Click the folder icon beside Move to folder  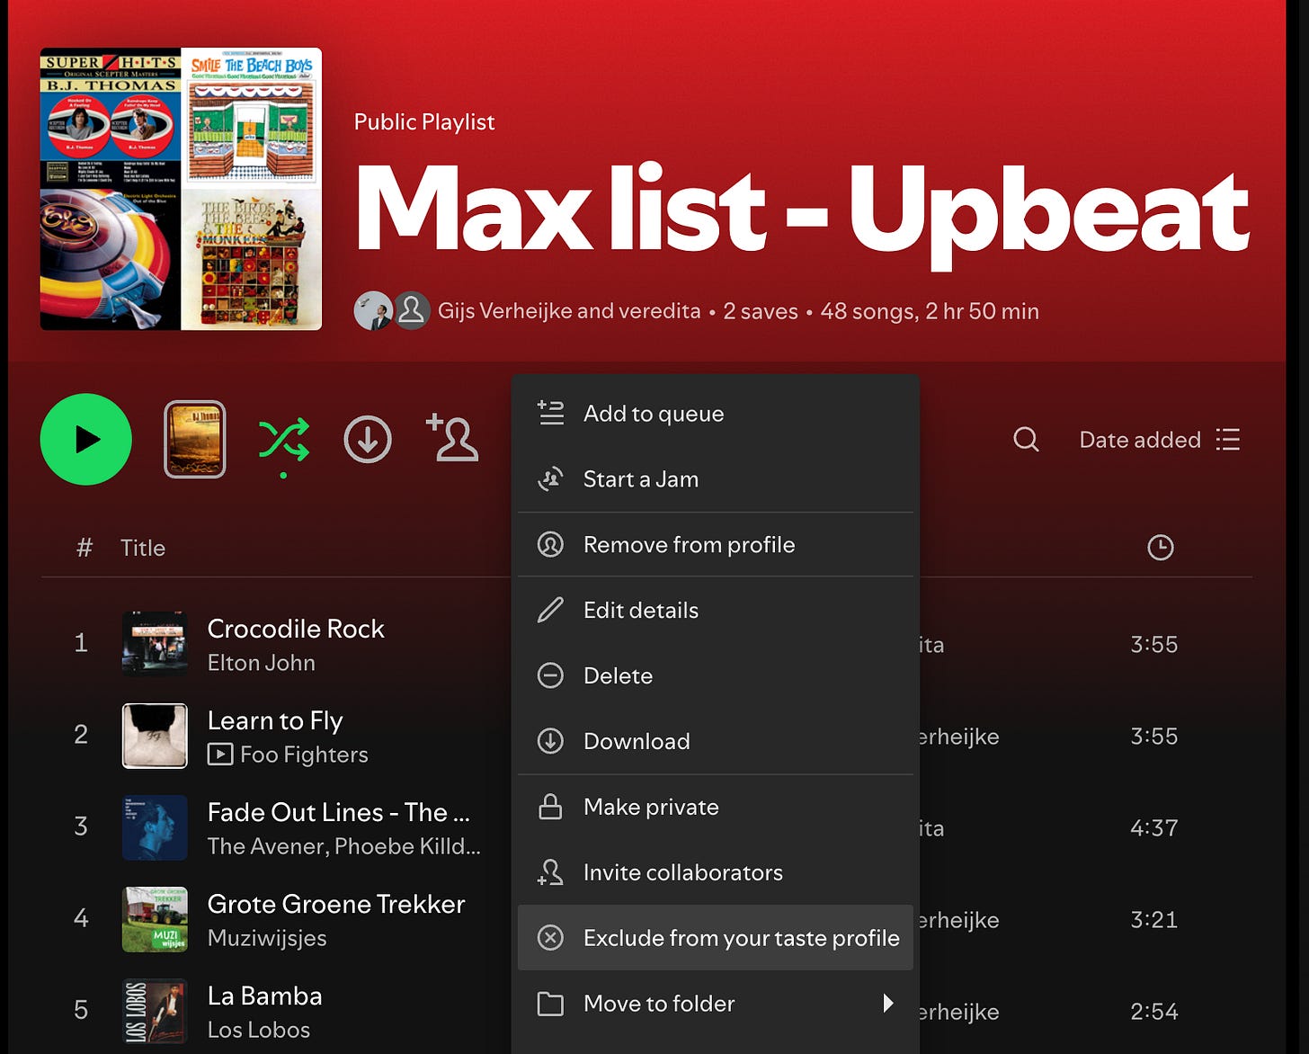pyautogui.click(x=550, y=1004)
